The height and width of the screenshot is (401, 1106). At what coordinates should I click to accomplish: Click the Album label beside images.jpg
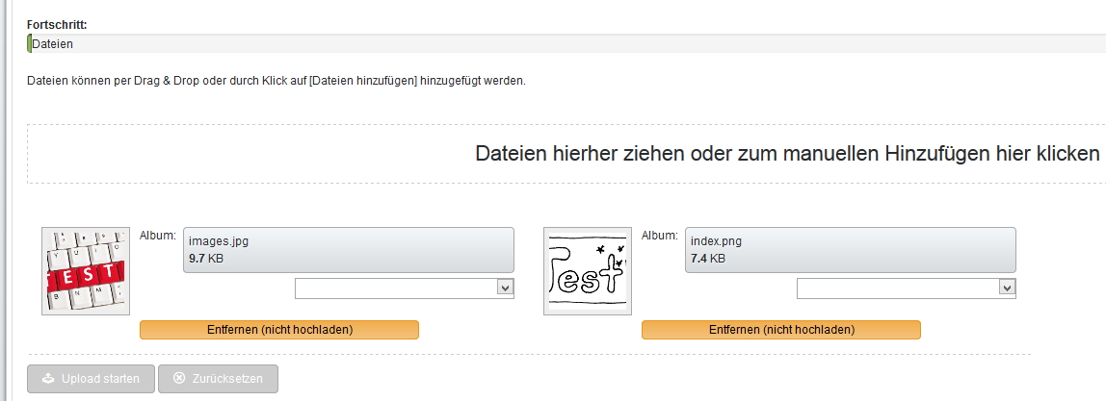(x=158, y=235)
